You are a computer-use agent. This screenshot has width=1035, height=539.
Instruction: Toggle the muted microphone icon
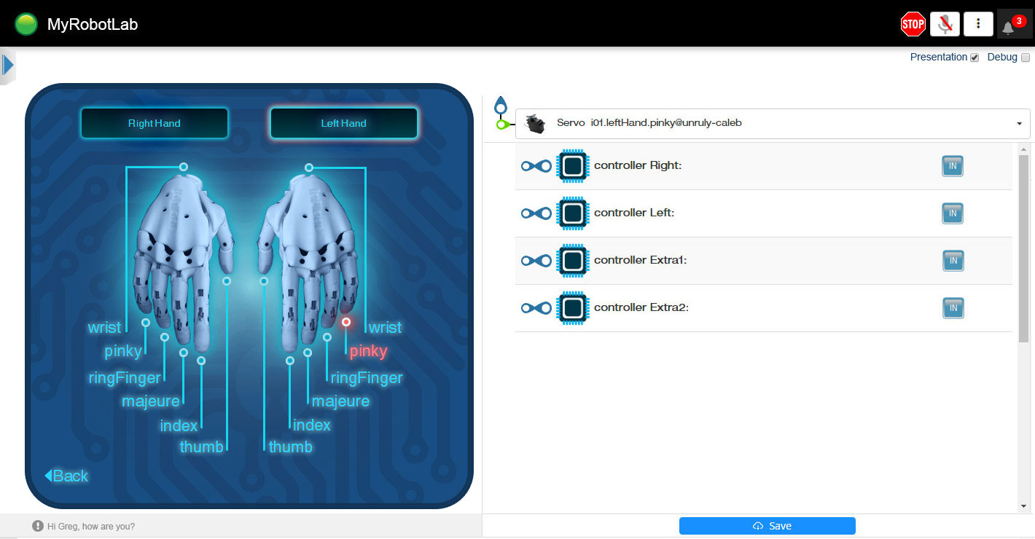tap(945, 24)
